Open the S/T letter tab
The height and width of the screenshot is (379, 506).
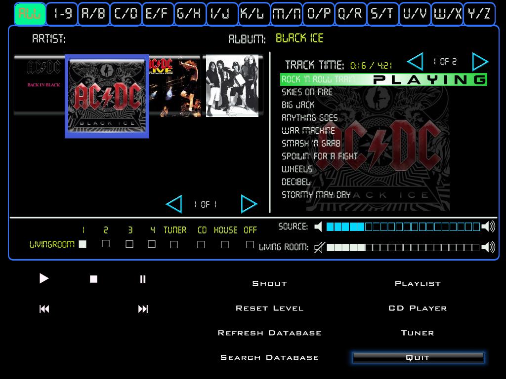coord(383,13)
